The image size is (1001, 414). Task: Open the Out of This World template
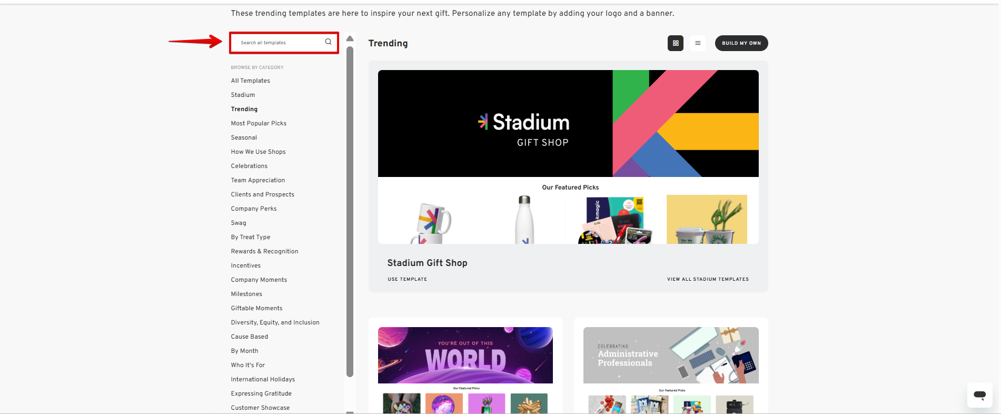pos(465,356)
